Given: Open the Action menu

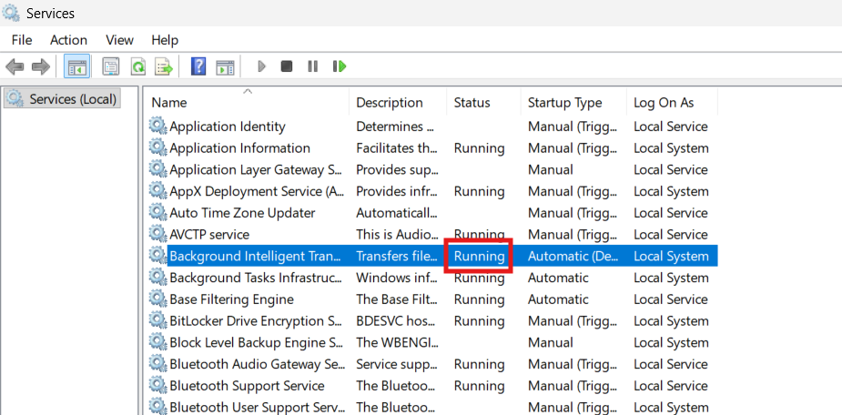Looking at the screenshot, I should 69,40.
